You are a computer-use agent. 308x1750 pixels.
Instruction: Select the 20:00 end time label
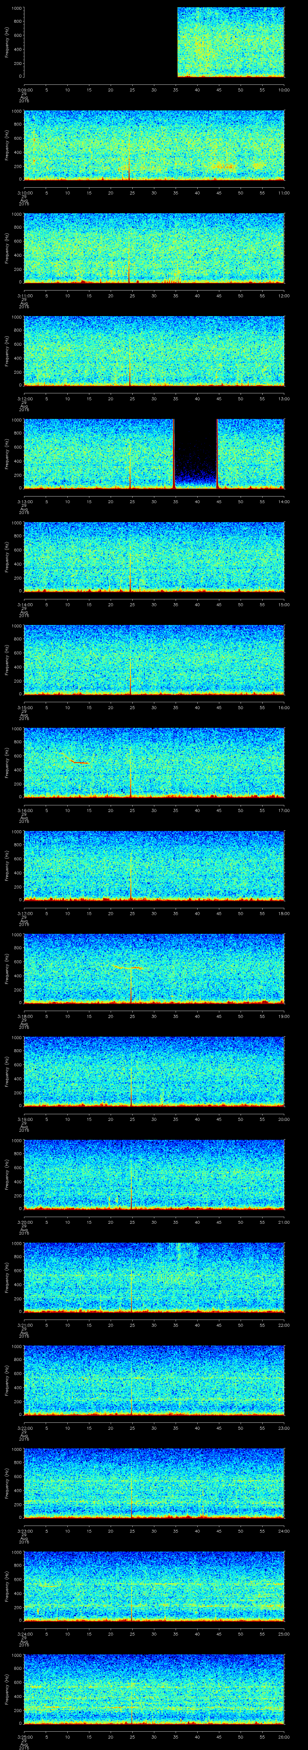tap(284, 1119)
